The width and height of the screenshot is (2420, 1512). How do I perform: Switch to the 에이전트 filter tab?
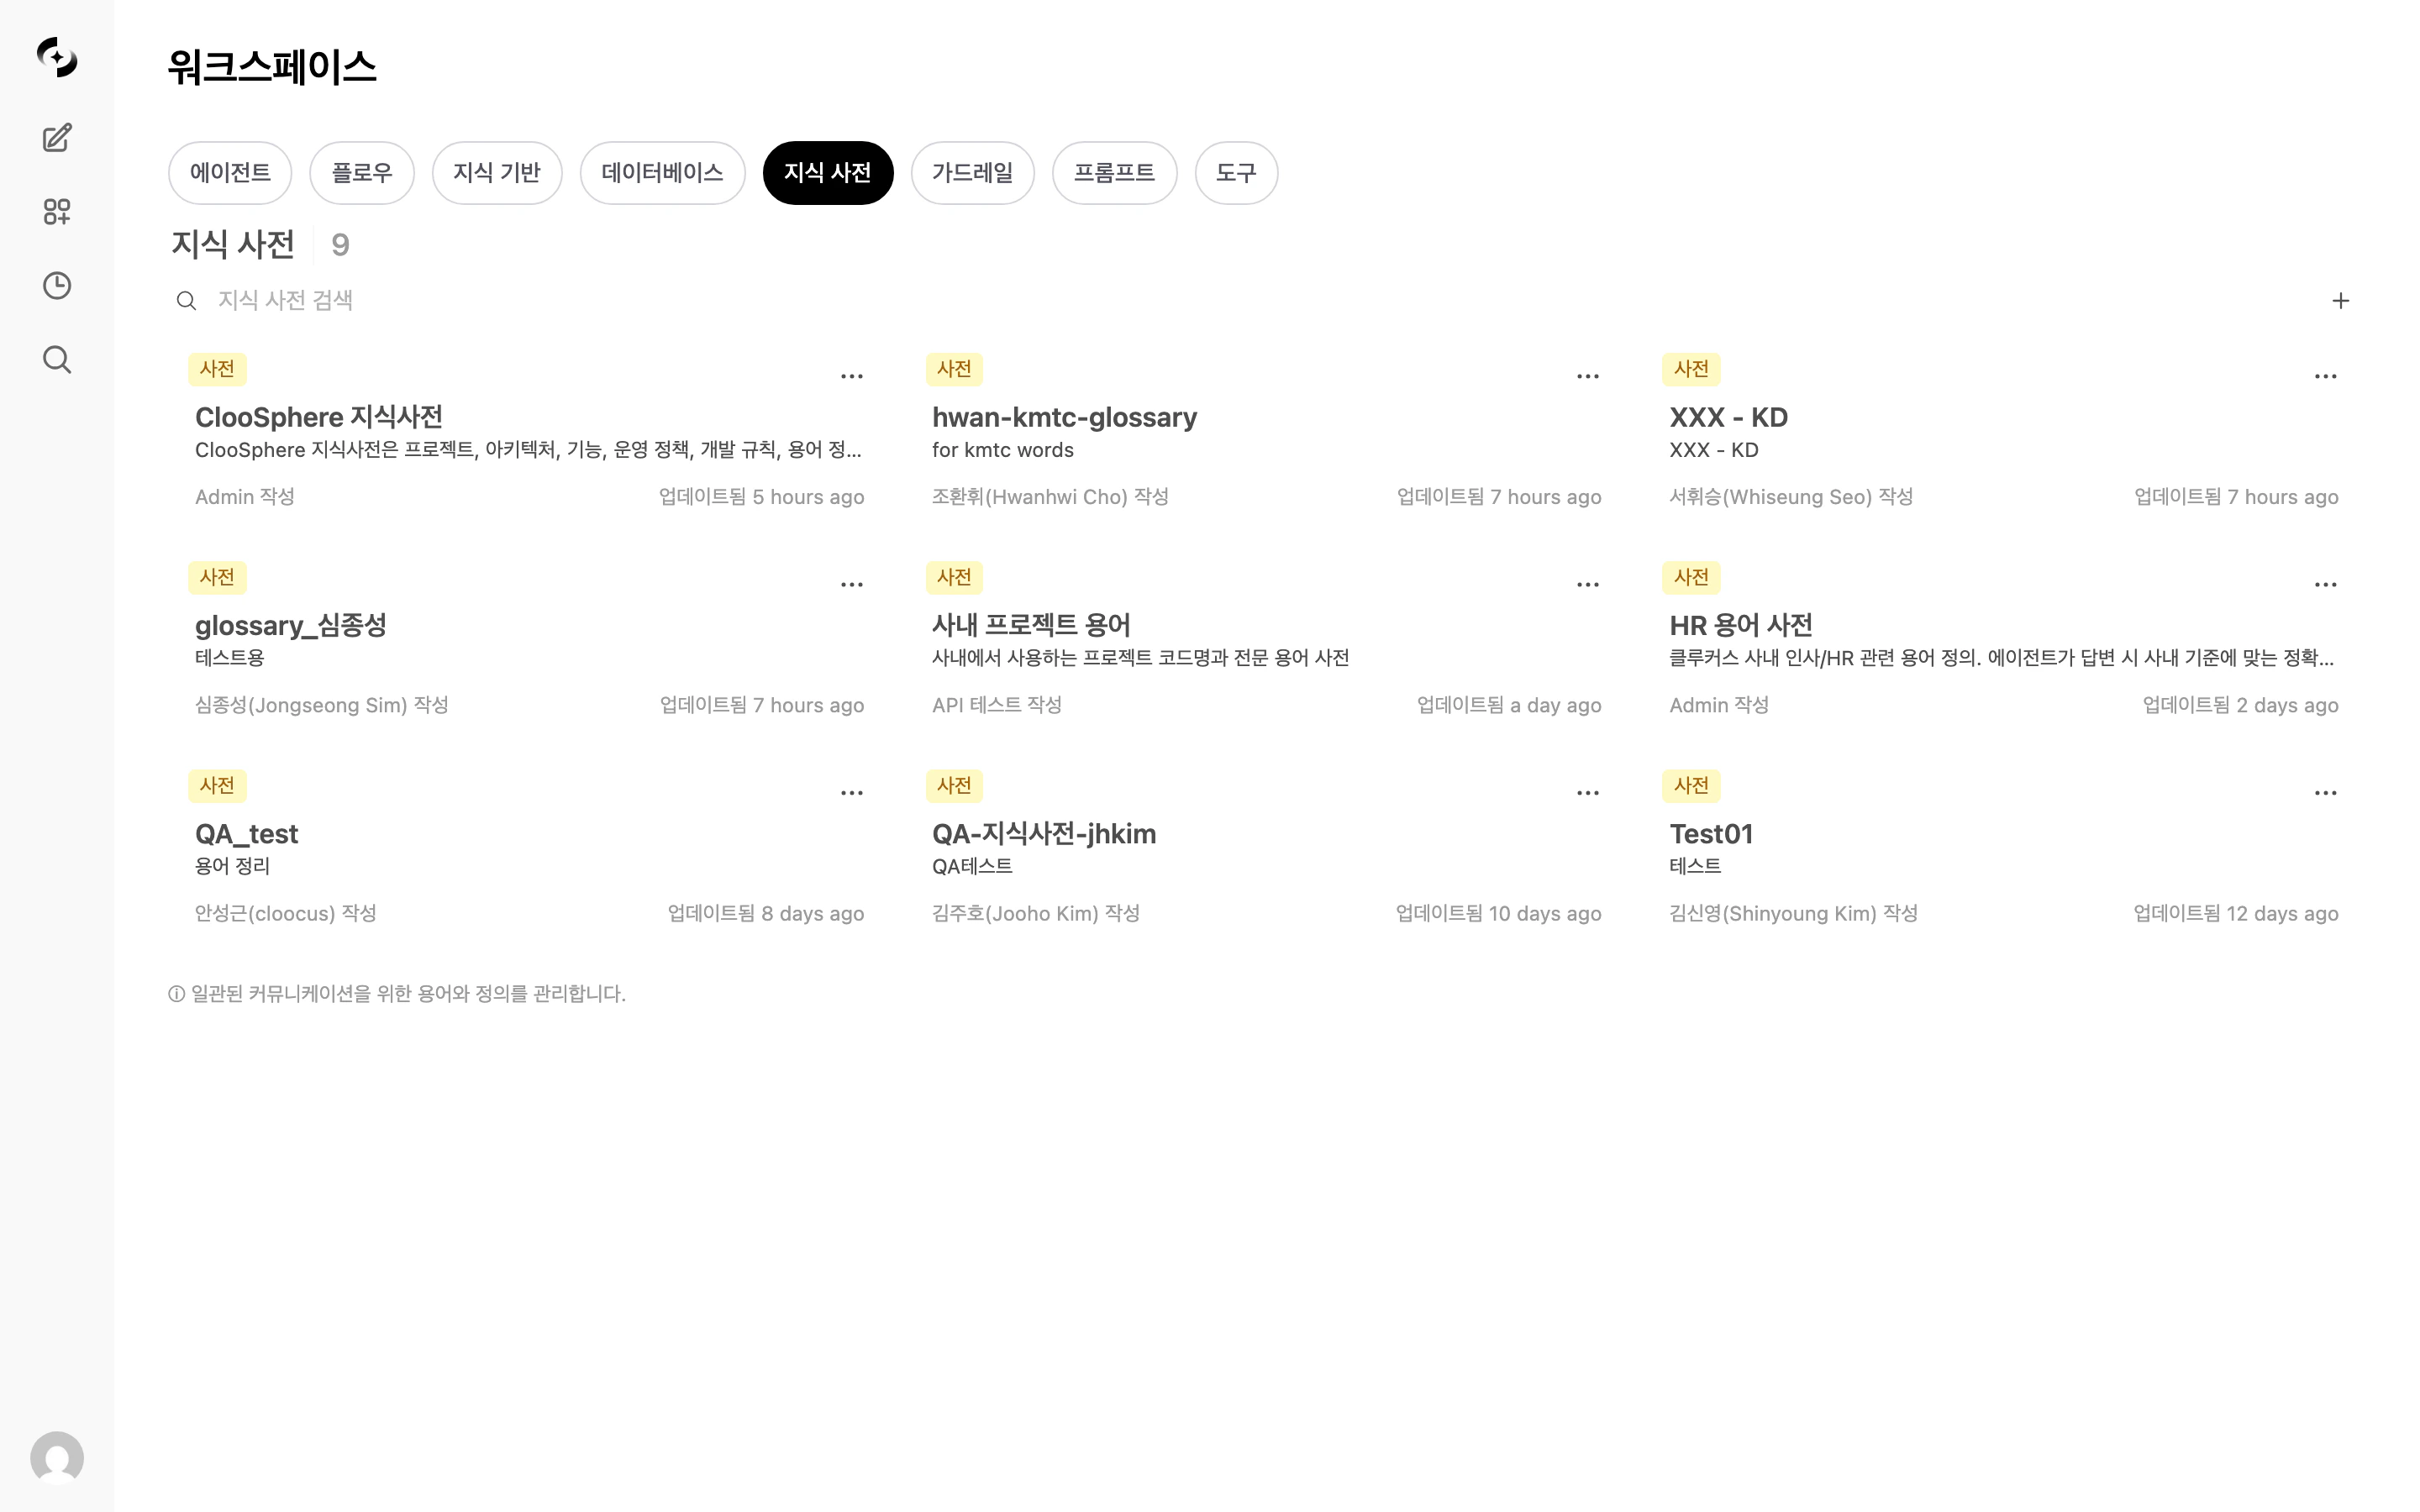[229, 172]
